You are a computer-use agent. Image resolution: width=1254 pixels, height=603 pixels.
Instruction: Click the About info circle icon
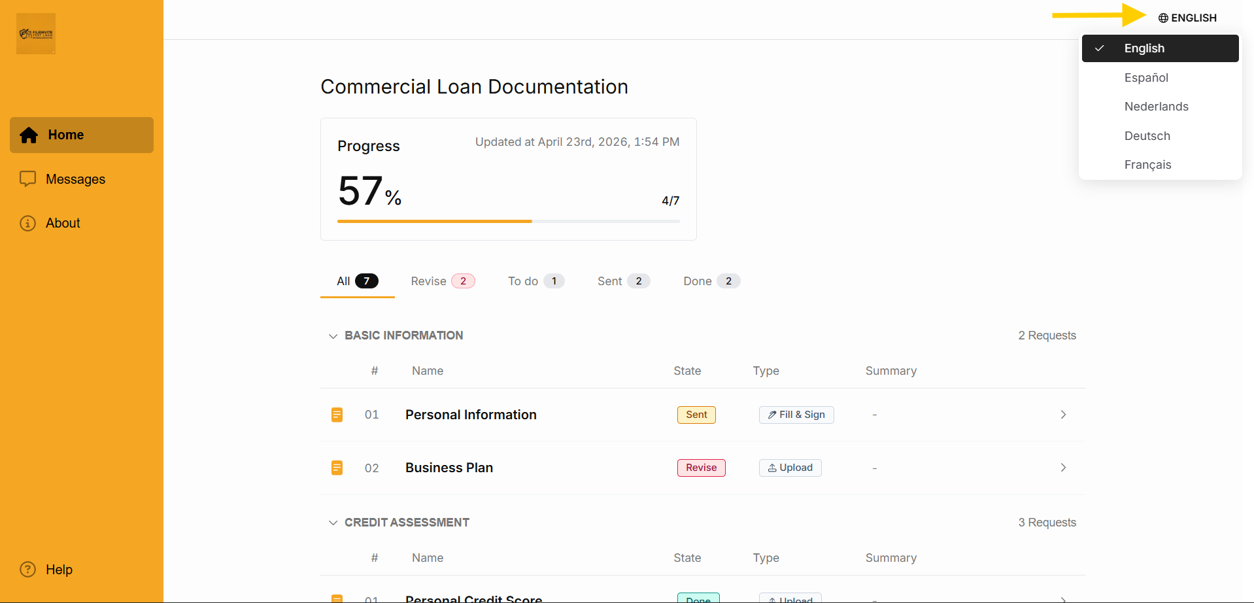click(x=27, y=224)
